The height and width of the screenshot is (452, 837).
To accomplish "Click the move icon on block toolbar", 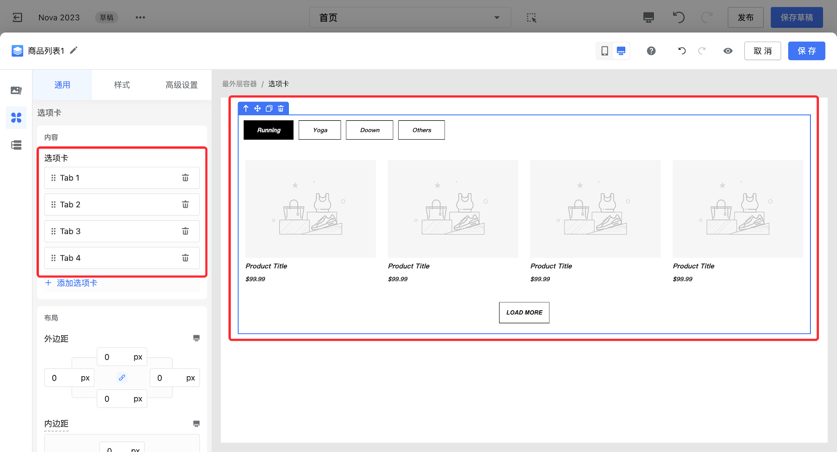I will (257, 108).
